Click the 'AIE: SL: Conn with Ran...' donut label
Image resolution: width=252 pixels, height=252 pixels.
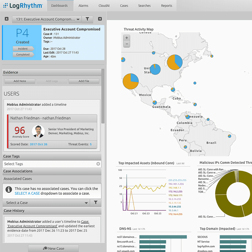click(x=212, y=169)
